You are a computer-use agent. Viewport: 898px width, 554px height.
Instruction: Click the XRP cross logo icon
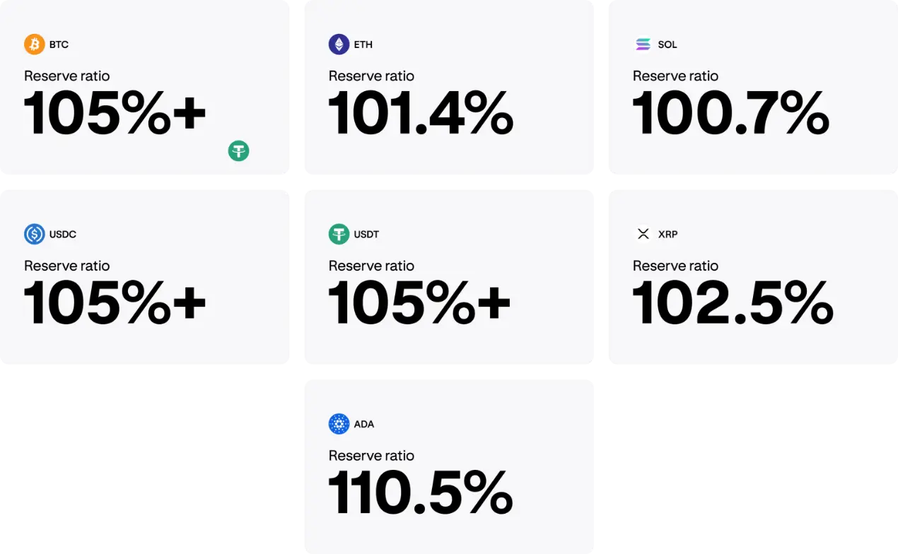[643, 234]
